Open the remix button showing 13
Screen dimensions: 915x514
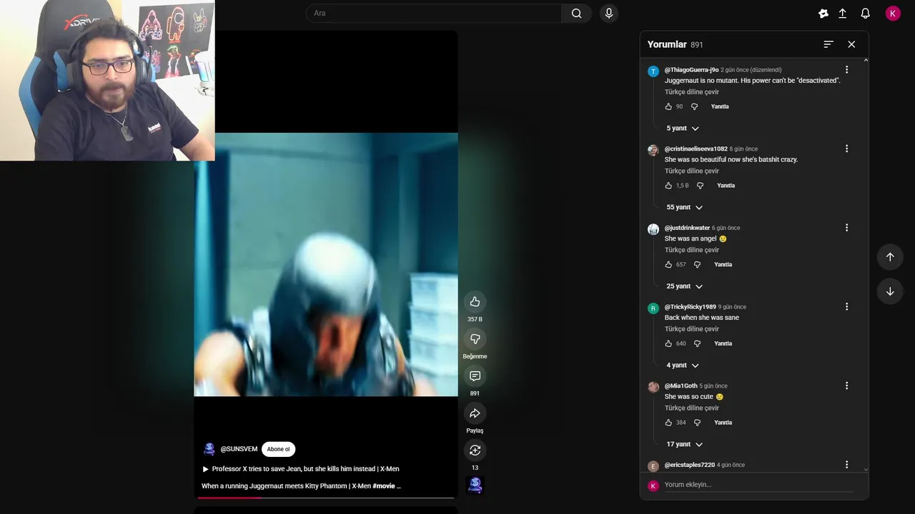tap(475, 450)
